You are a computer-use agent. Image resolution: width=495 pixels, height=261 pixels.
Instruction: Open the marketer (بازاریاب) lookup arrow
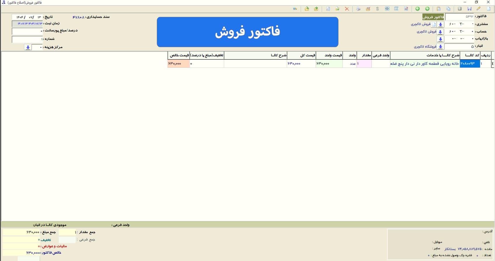pos(440,39)
